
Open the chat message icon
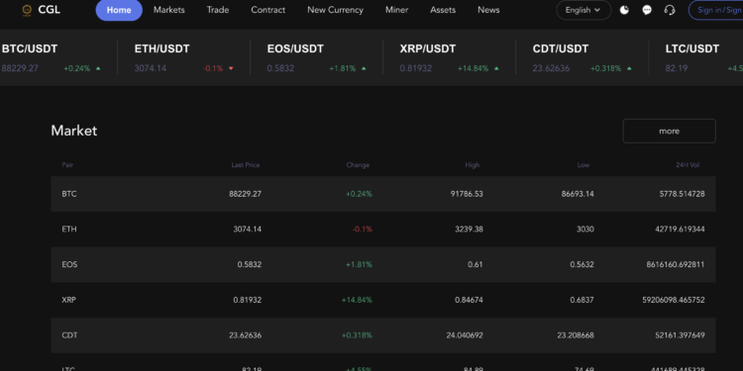(647, 10)
